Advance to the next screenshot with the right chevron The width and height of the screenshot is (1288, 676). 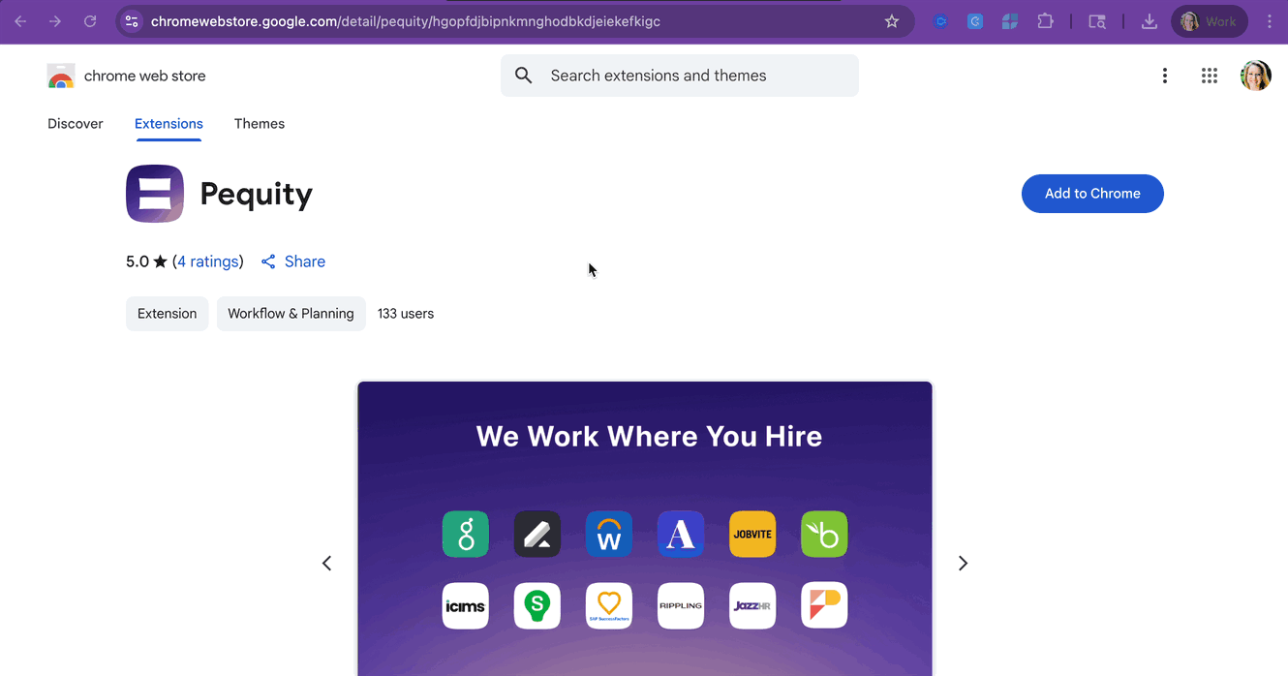pos(963,564)
